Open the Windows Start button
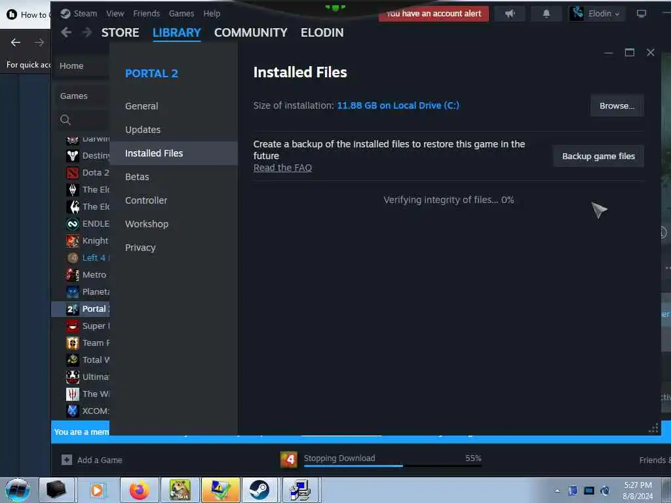 (18, 490)
